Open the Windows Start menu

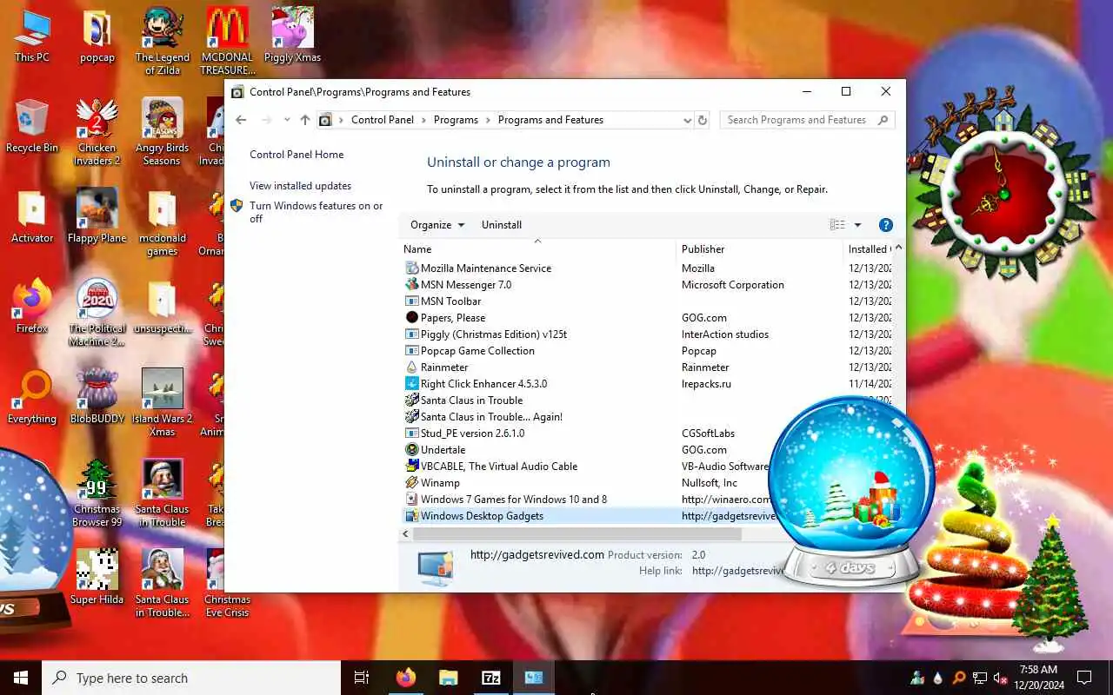21,678
